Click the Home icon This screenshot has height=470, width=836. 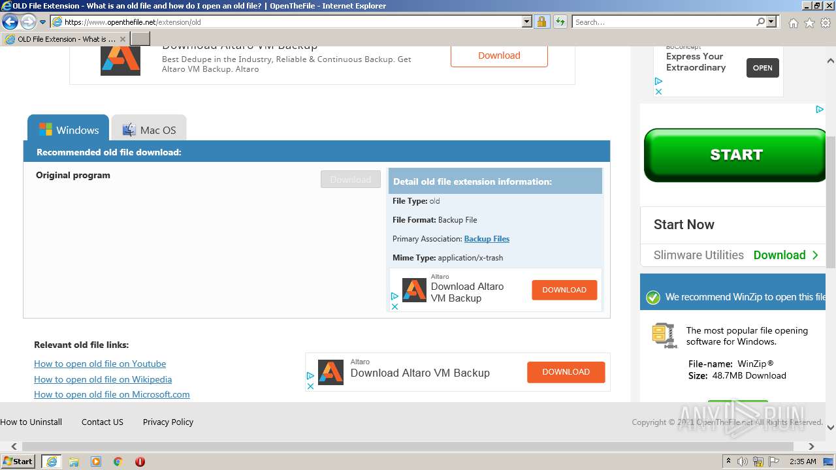pyautogui.click(x=793, y=23)
